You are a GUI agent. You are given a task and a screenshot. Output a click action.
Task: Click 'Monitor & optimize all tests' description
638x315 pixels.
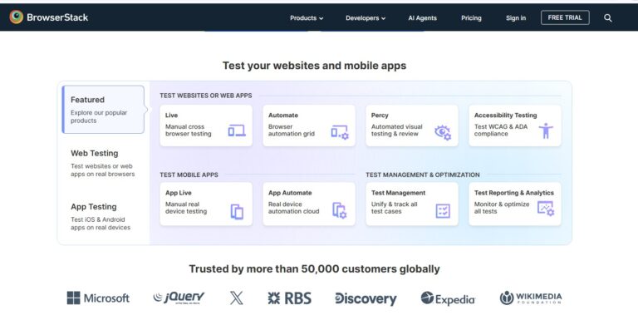pos(502,208)
